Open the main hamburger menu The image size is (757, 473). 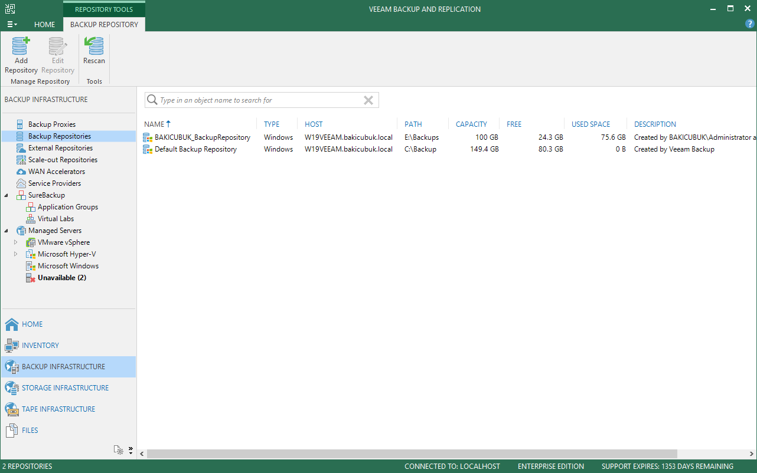click(x=12, y=24)
